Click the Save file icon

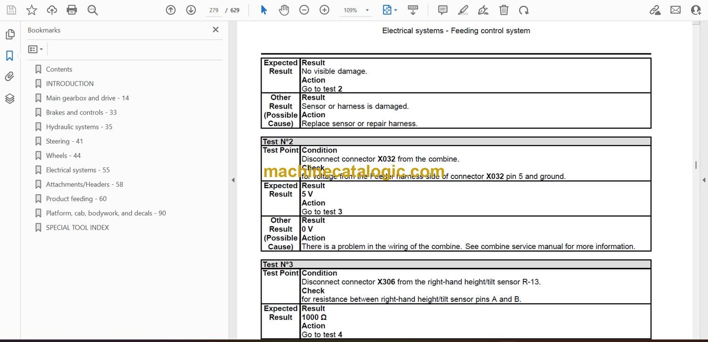coord(11,10)
